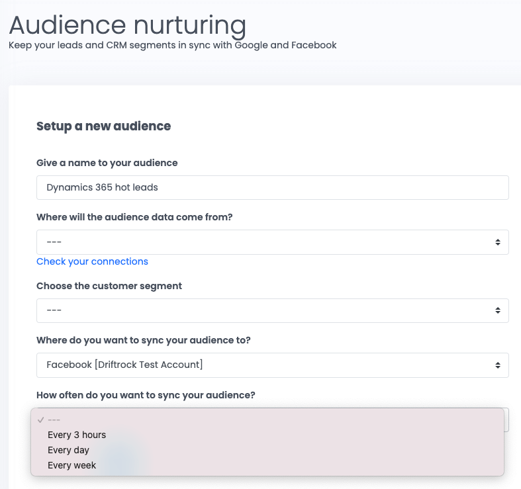The image size is (521, 489).
Task: Click the Give a name to your audience label
Action: coord(107,163)
